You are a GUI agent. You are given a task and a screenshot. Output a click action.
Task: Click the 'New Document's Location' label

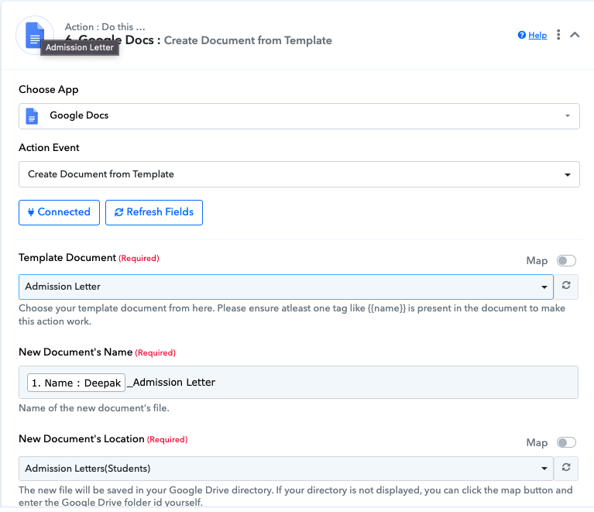tap(81, 439)
